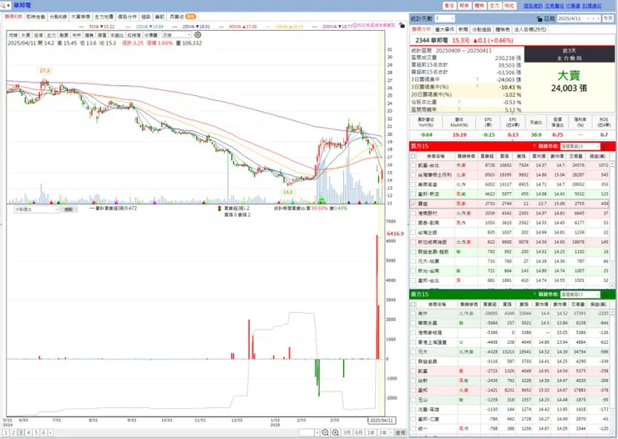
Task: Click the 今天 button next to date
Action: pyautogui.click(x=608, y=18)
